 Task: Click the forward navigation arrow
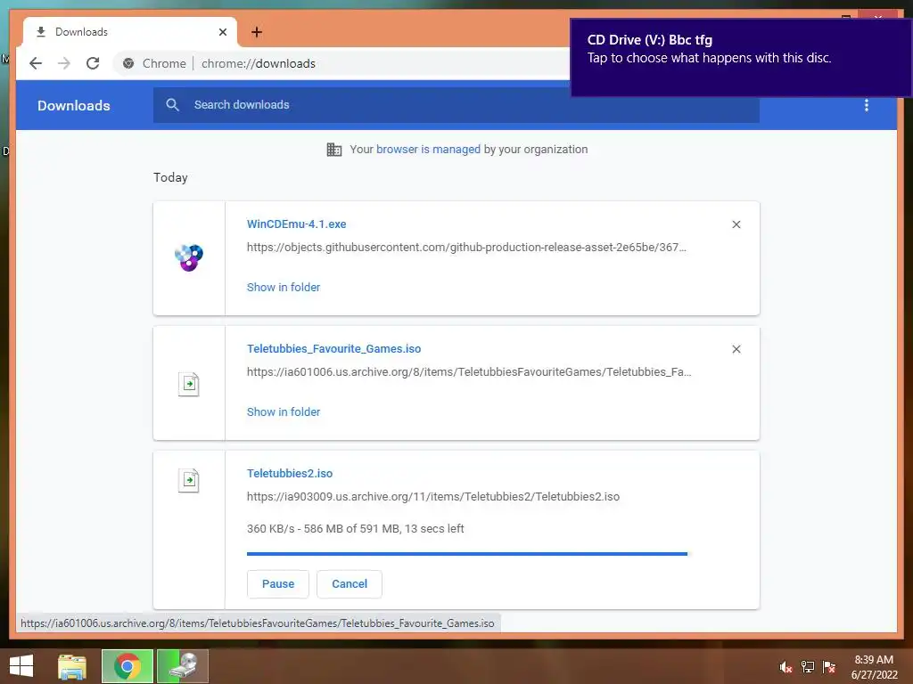coord(64,63)
